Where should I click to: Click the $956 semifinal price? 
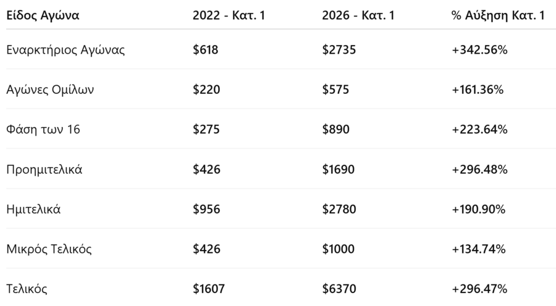tap(206, 209)
